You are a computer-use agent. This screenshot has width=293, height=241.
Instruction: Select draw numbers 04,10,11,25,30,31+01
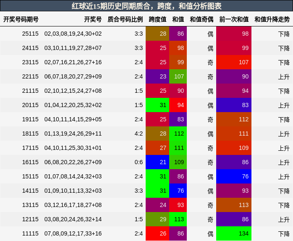pos(73,148)
